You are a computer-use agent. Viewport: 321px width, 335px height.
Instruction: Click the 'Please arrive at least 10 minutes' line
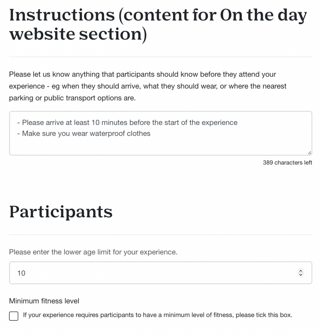[x=127, y=123]
